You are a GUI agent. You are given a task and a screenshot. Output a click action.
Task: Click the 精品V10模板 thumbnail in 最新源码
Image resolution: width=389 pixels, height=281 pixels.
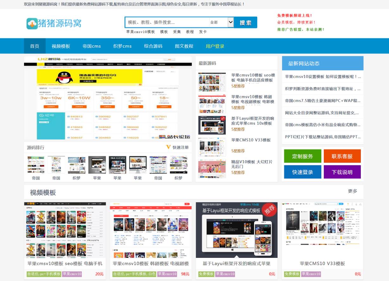[x=212, y=168]
